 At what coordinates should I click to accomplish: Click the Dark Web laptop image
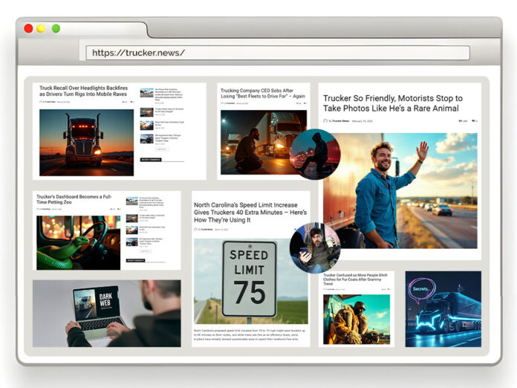click(x=106, y=313)
